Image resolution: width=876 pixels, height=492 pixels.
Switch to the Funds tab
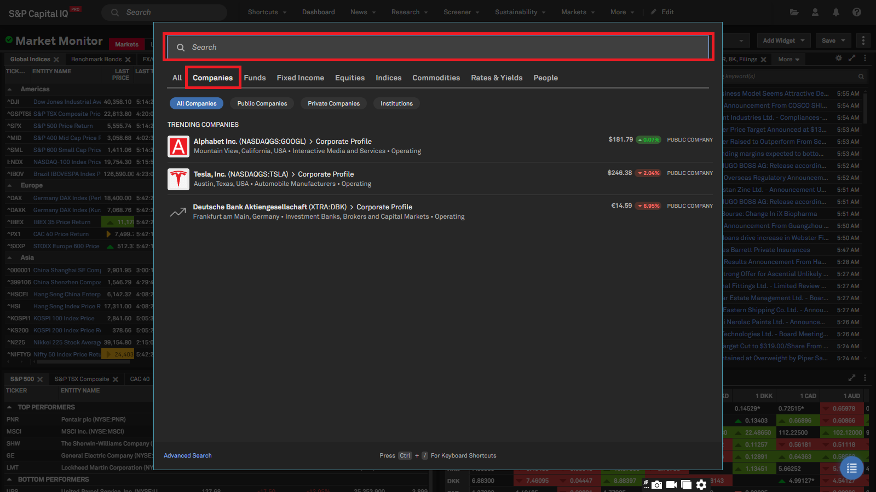pos(255,78)
